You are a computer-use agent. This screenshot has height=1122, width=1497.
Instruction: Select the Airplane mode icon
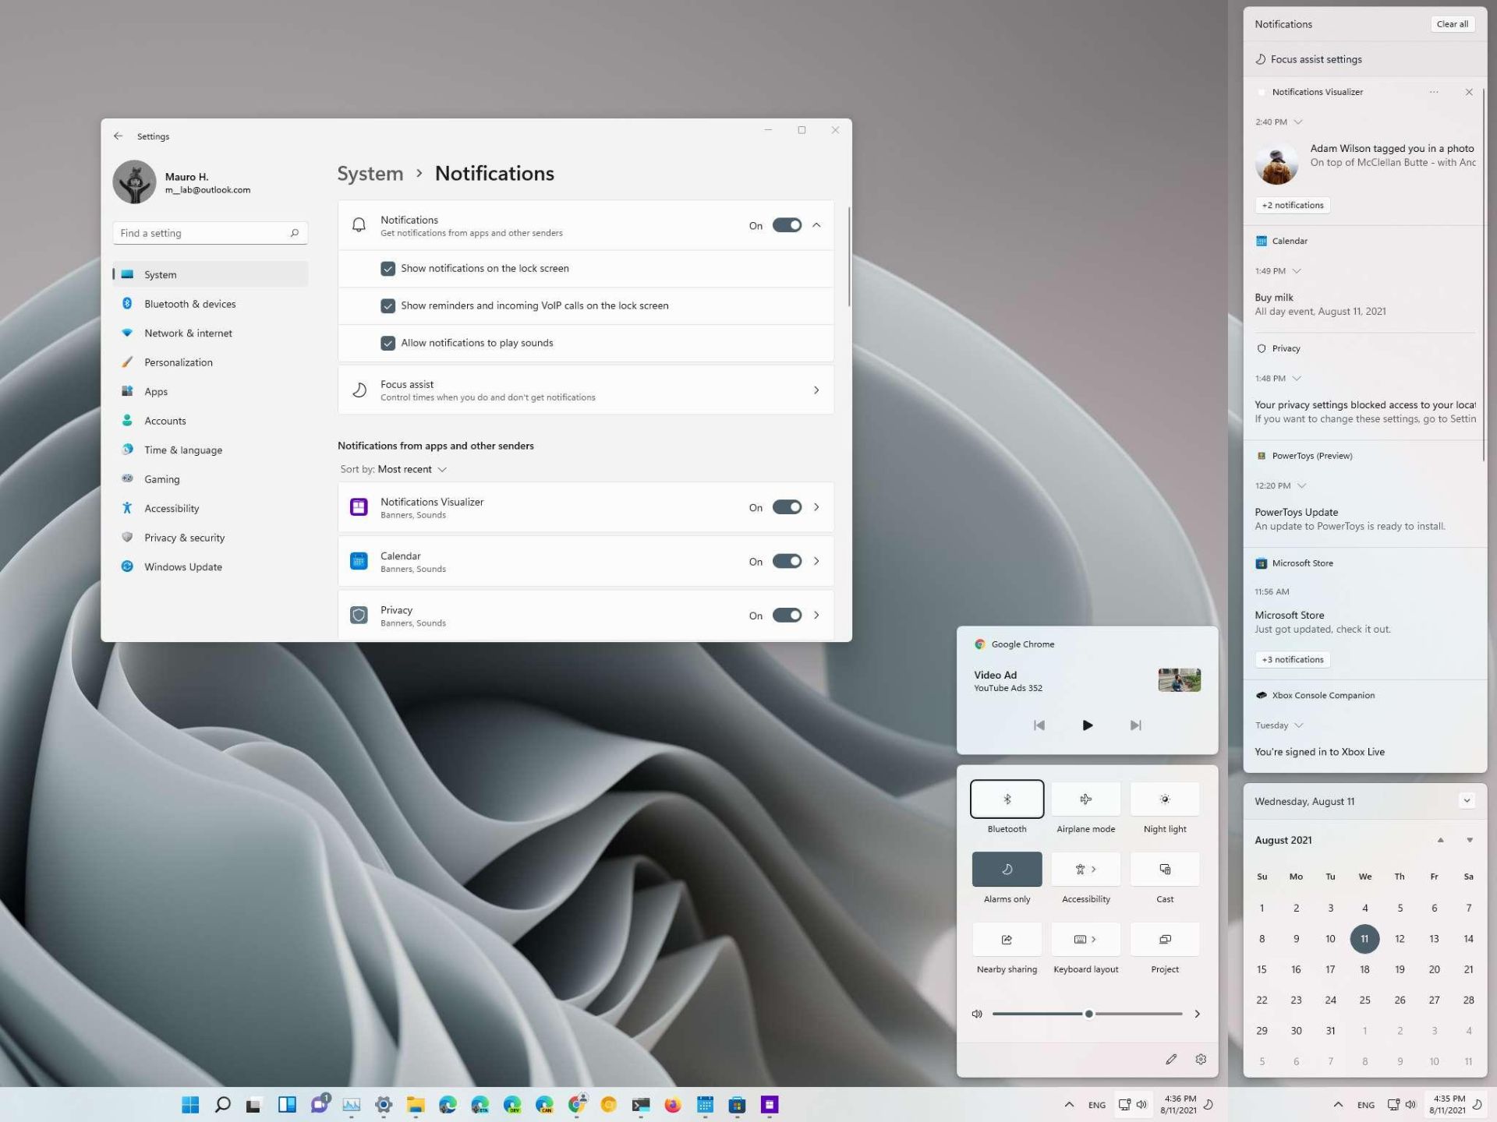(x=1085, y=799)
